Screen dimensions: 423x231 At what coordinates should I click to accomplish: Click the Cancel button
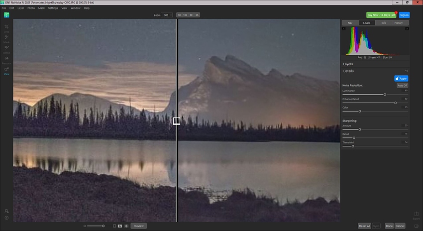click(400, 226)
